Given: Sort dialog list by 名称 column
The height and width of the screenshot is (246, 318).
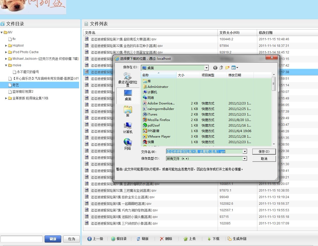Looking at the screenshot, I should point(159,75).
